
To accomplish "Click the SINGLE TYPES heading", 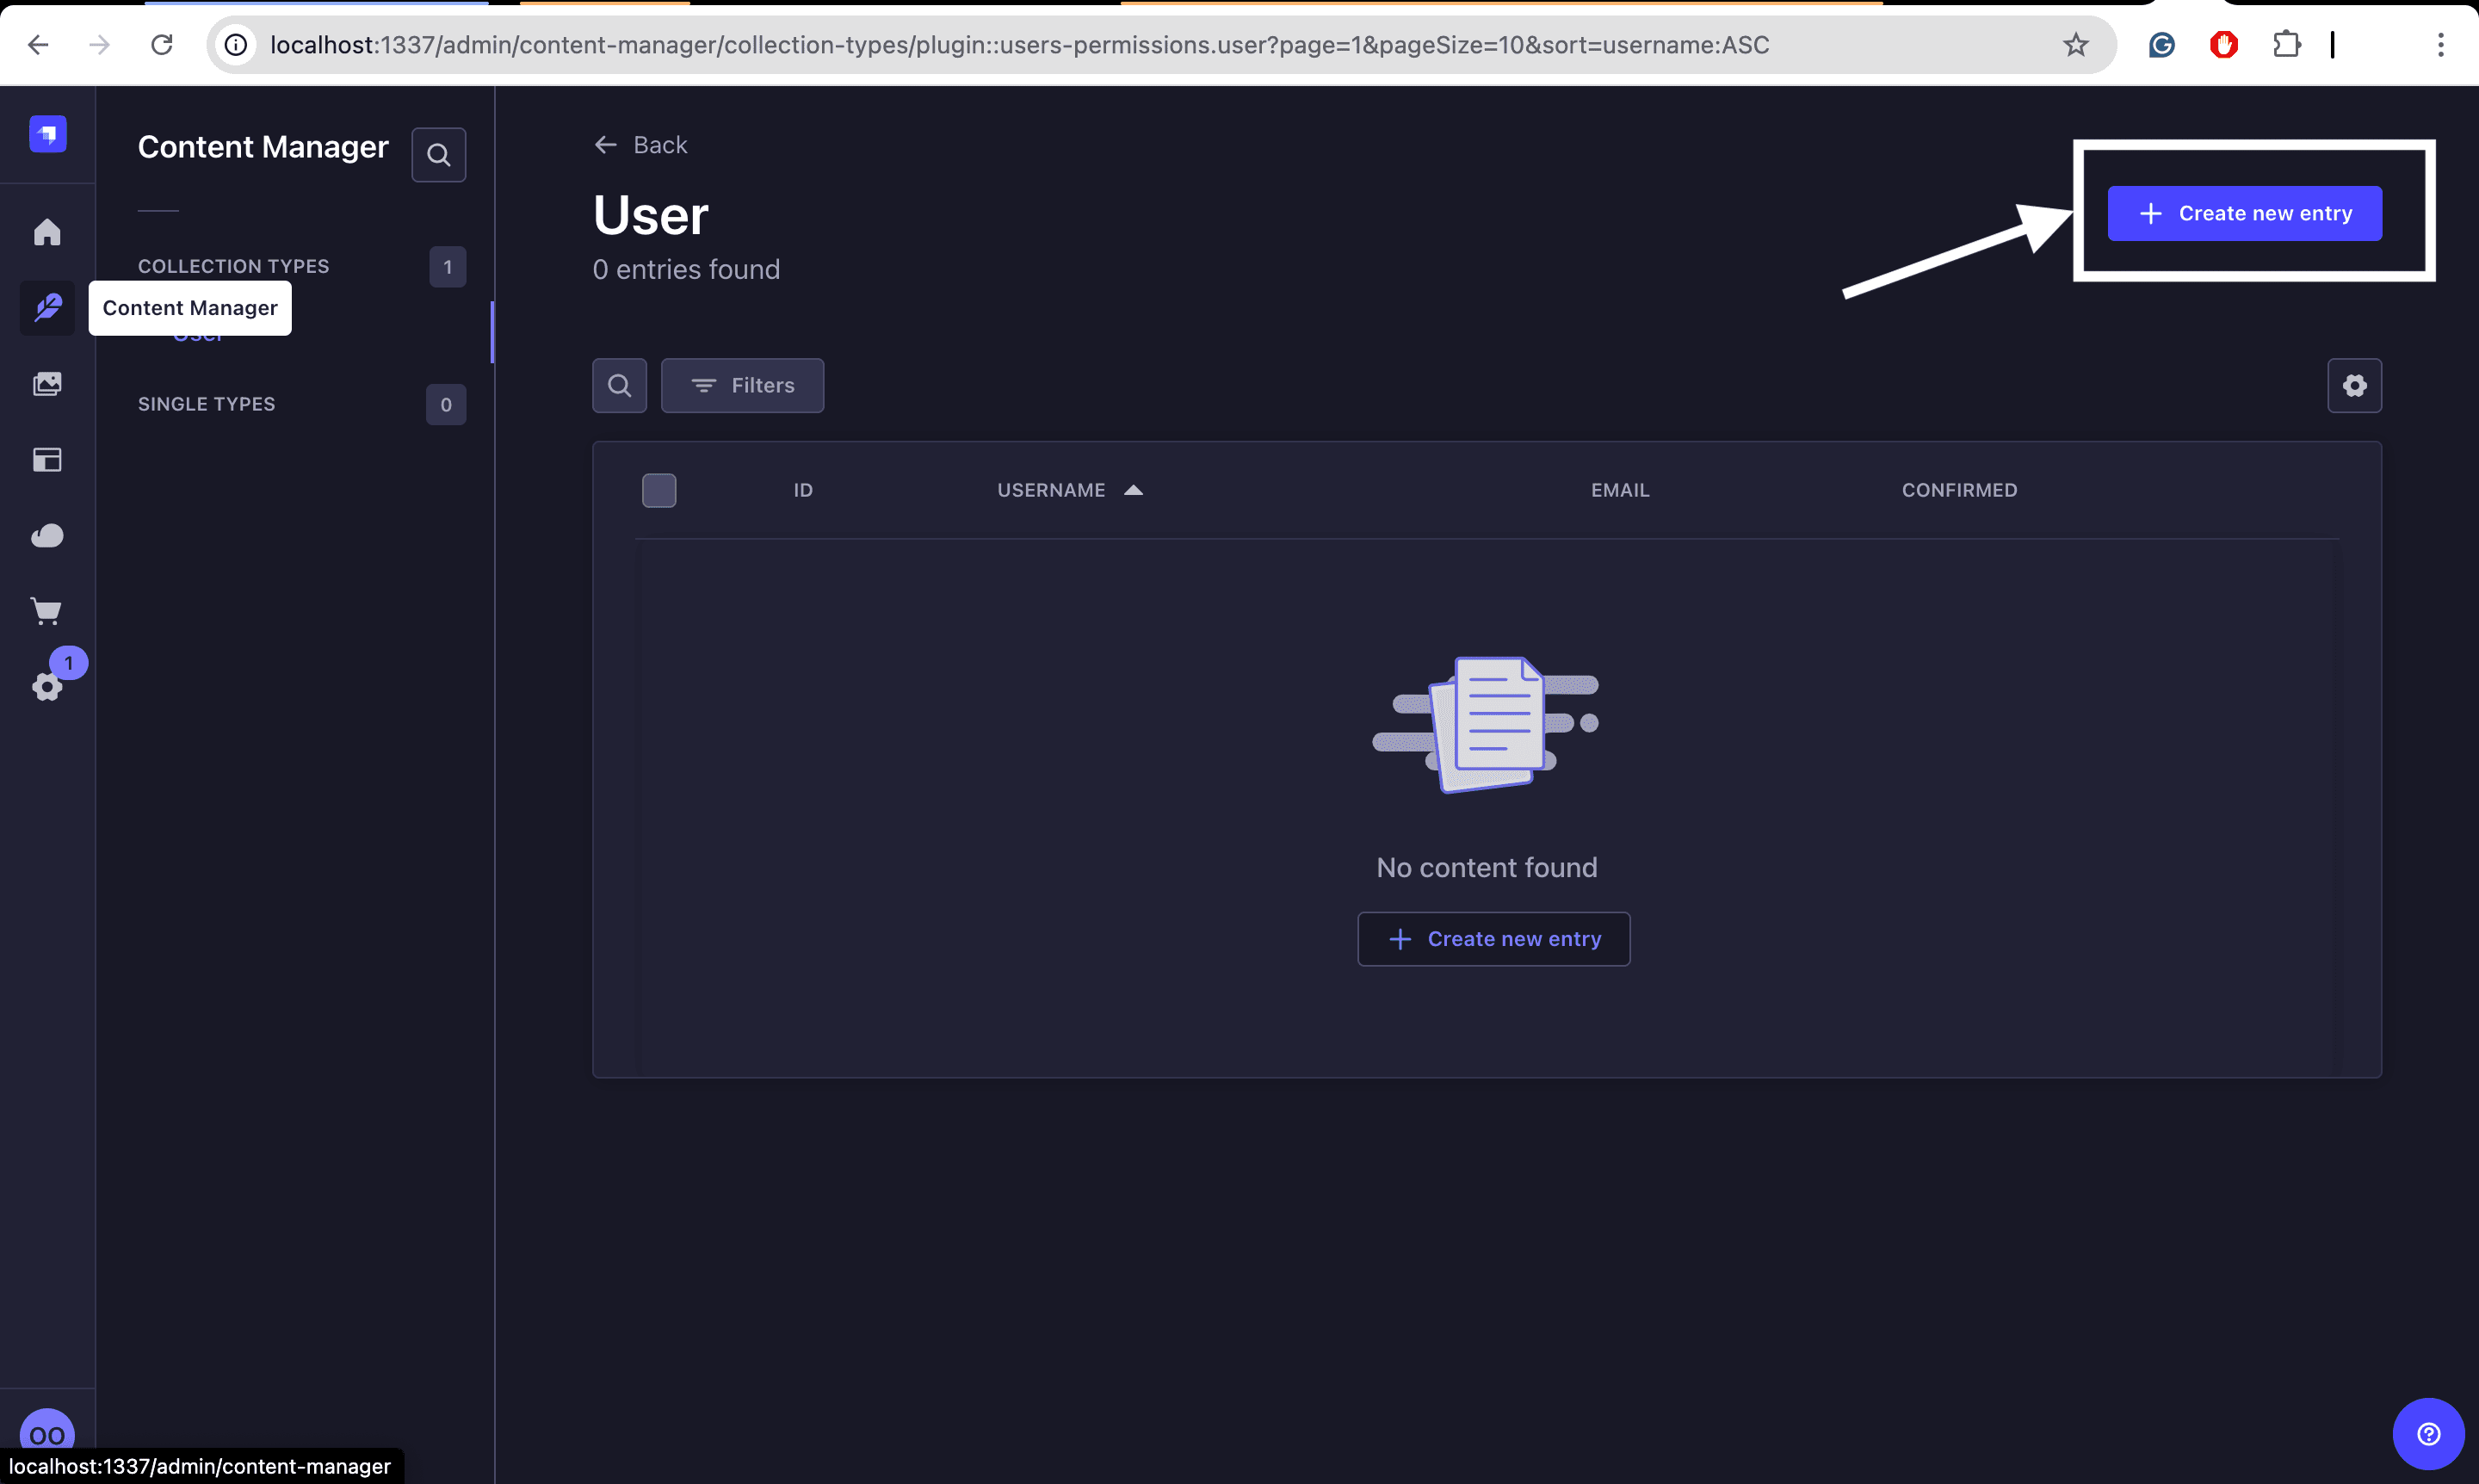I will click(x=206, y=404).
